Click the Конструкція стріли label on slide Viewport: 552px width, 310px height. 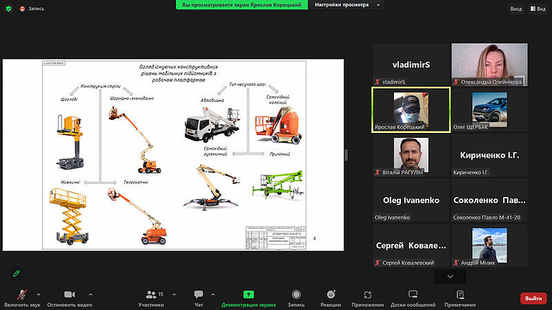[x=101, y=86]
